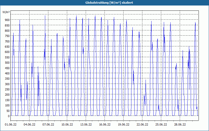Select the 19.06.22 date label

(123, 124)
